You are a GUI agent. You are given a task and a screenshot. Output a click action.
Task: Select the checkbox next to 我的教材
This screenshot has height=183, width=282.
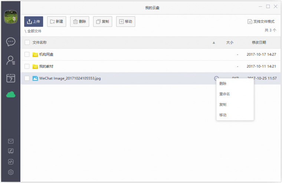tap(27, 66)
